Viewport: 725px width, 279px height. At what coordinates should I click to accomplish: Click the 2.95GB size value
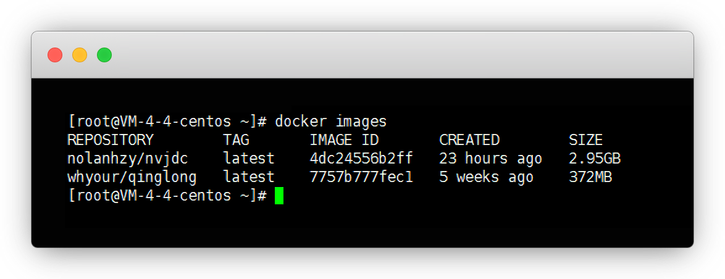tap(594, 159)
